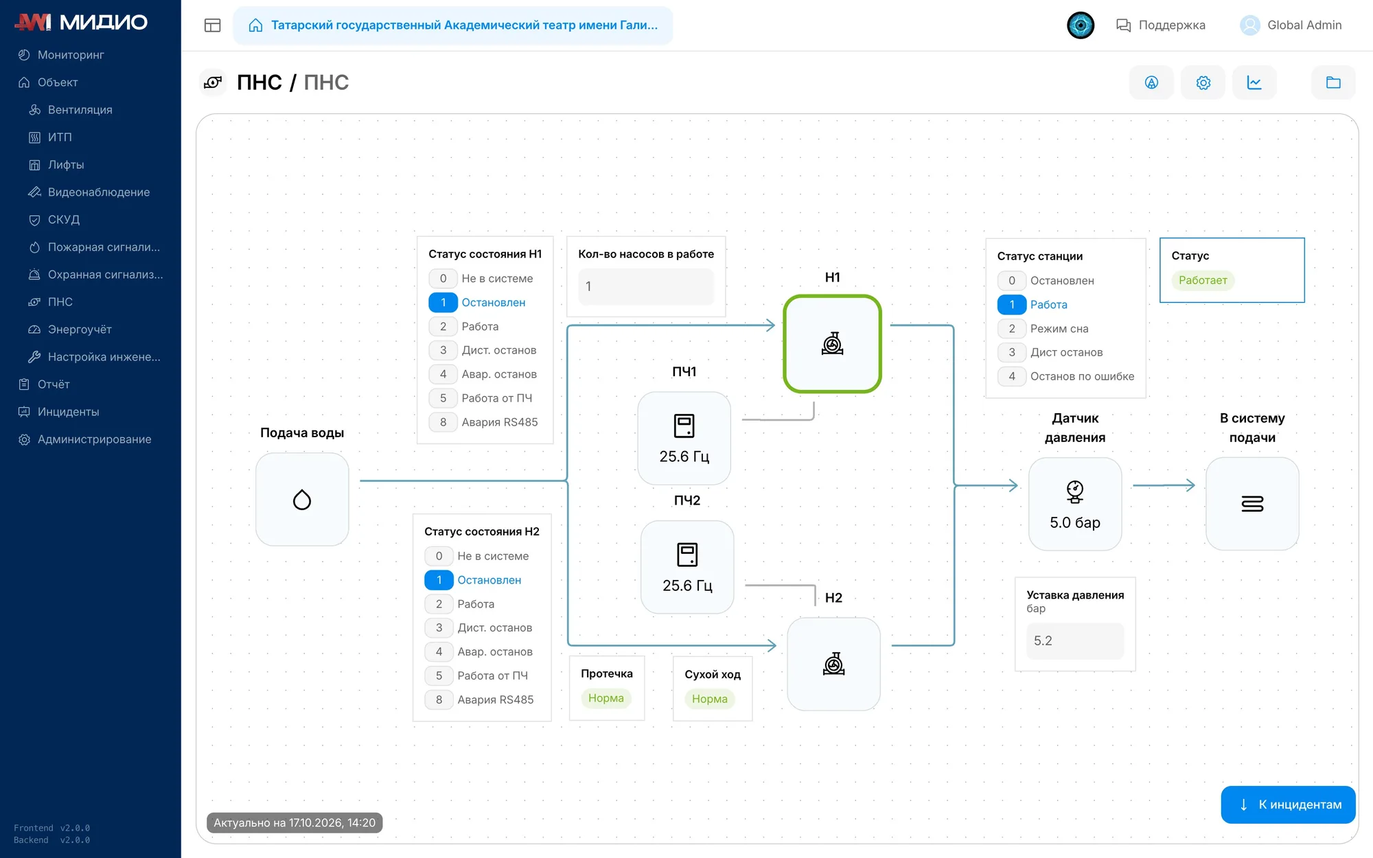1373x858 pixels.
Task: Click the pump icon next to page title
Action: click(213, 82)
